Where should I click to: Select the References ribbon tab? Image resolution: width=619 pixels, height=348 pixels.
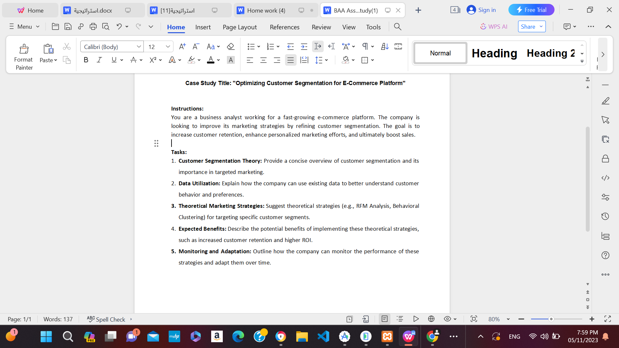click(x=284, y=27)
